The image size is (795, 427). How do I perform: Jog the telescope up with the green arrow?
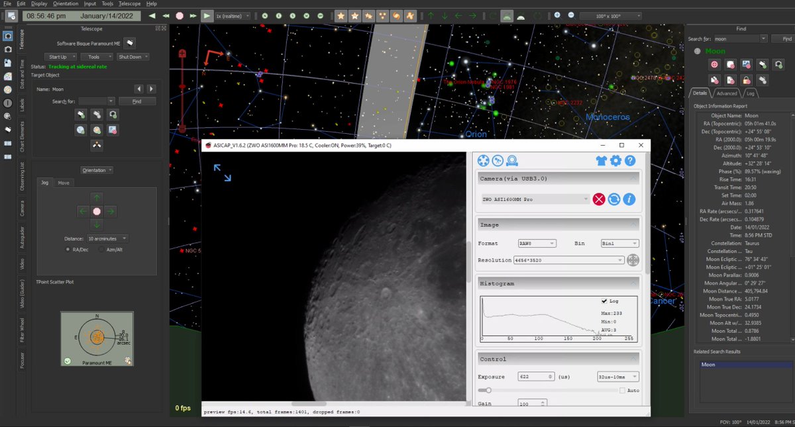[97, 197]
